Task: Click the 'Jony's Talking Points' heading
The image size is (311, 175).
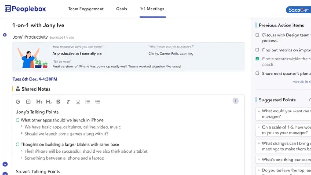Action: point(37,112)
